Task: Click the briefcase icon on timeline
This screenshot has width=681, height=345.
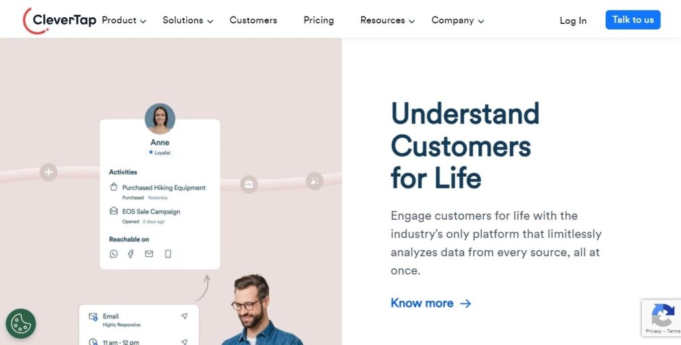Action: [x=249, y=184]
